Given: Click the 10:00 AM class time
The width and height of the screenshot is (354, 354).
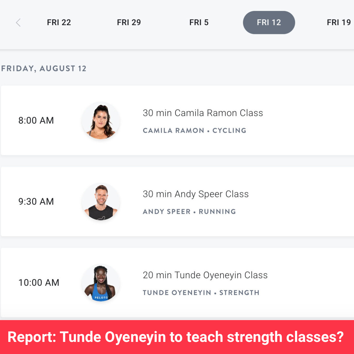Looking at the screenshot, I should (x=39, y=283).
